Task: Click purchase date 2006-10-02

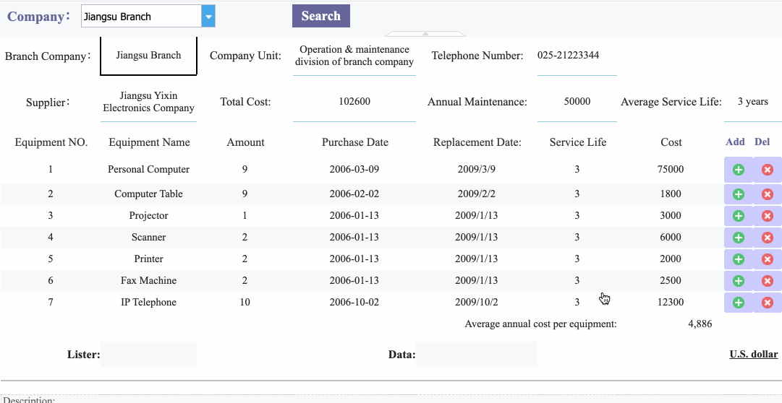Action: (x=354, y=303)
